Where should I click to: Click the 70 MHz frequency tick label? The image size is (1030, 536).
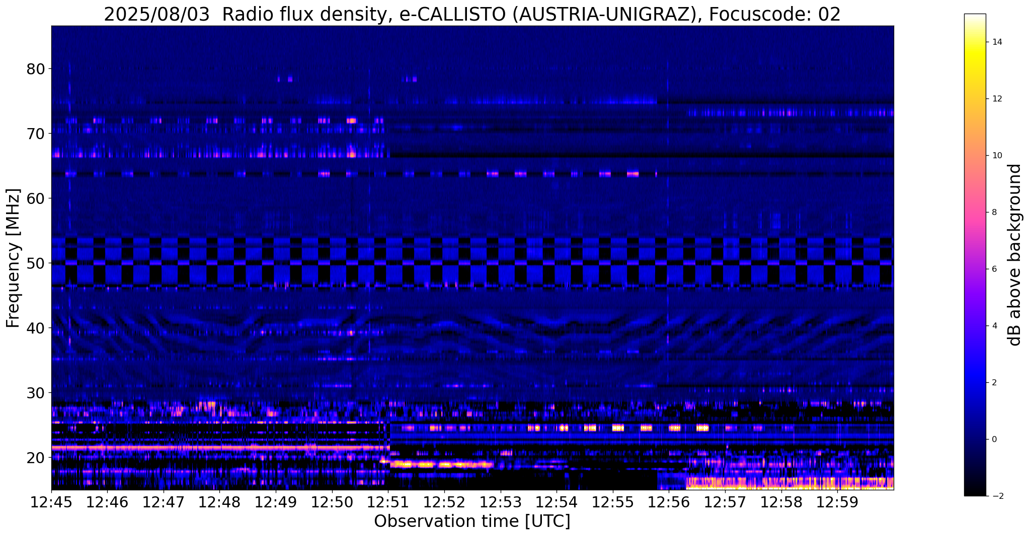(x=35, y=134)
